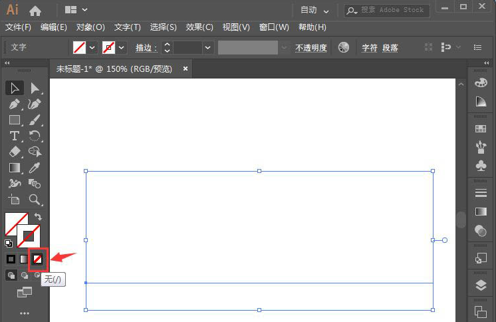Open 窗口(W) menu

tap(274, 27)
